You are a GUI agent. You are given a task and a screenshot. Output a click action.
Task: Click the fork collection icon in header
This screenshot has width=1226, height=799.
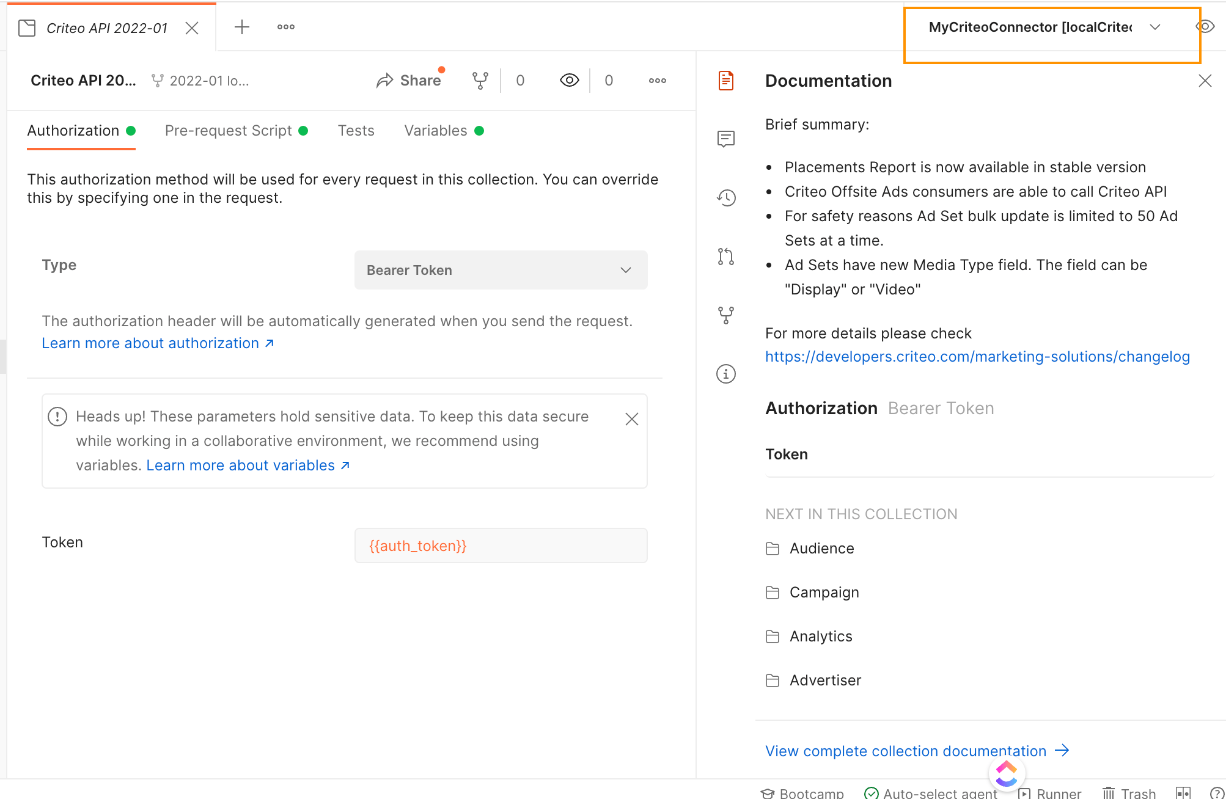coord(480,80)
